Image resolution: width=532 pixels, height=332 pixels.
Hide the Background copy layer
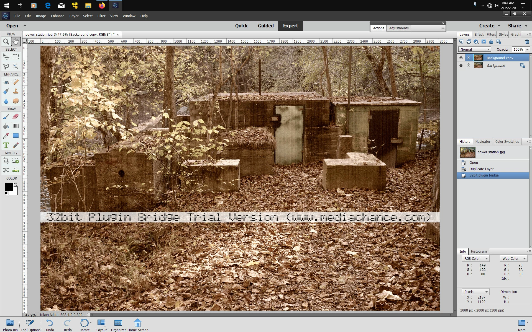[461, 58]
